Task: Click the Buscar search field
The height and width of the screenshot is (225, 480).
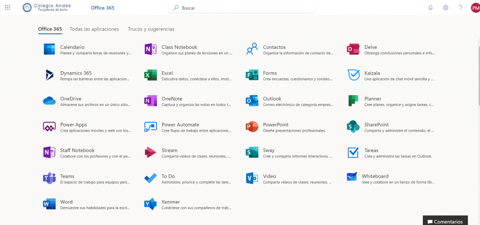Action: pos(242,8)
